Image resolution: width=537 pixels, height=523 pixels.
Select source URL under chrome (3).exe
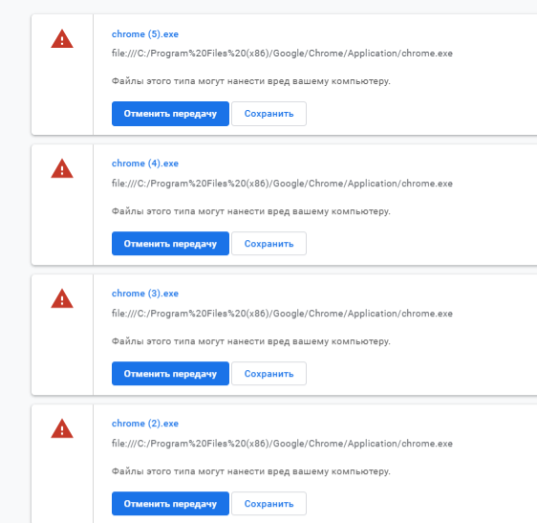[282, 314]
